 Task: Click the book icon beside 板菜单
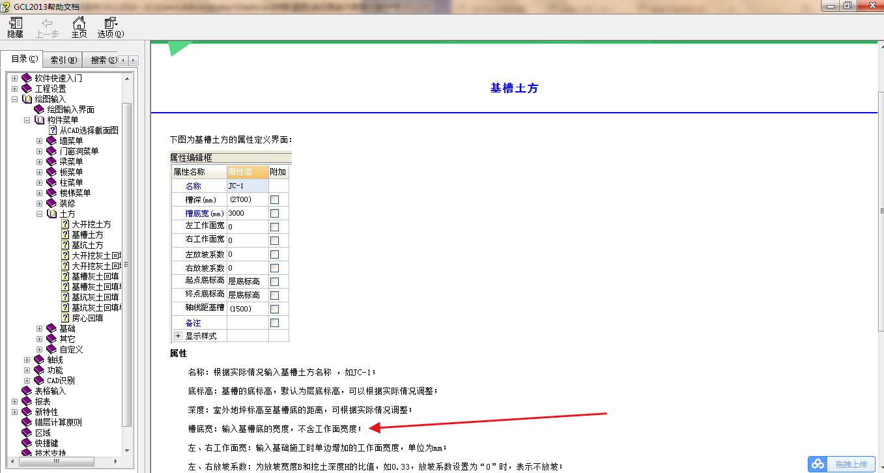tap(51, 172)
